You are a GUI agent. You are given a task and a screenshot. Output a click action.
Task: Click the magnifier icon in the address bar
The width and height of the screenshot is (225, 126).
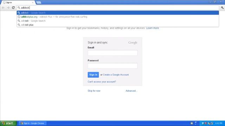point(19,8)
